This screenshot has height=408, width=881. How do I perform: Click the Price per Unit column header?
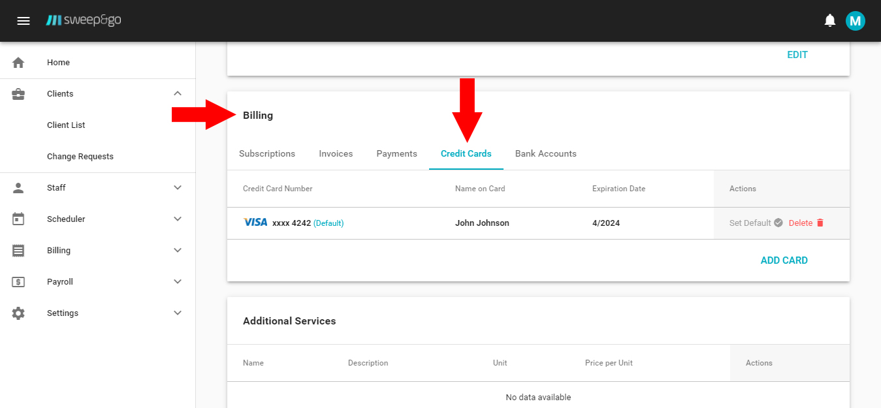(609, 363)
